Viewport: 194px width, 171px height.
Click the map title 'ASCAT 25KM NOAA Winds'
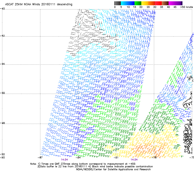pyautogui.click(x=23, y=4)
